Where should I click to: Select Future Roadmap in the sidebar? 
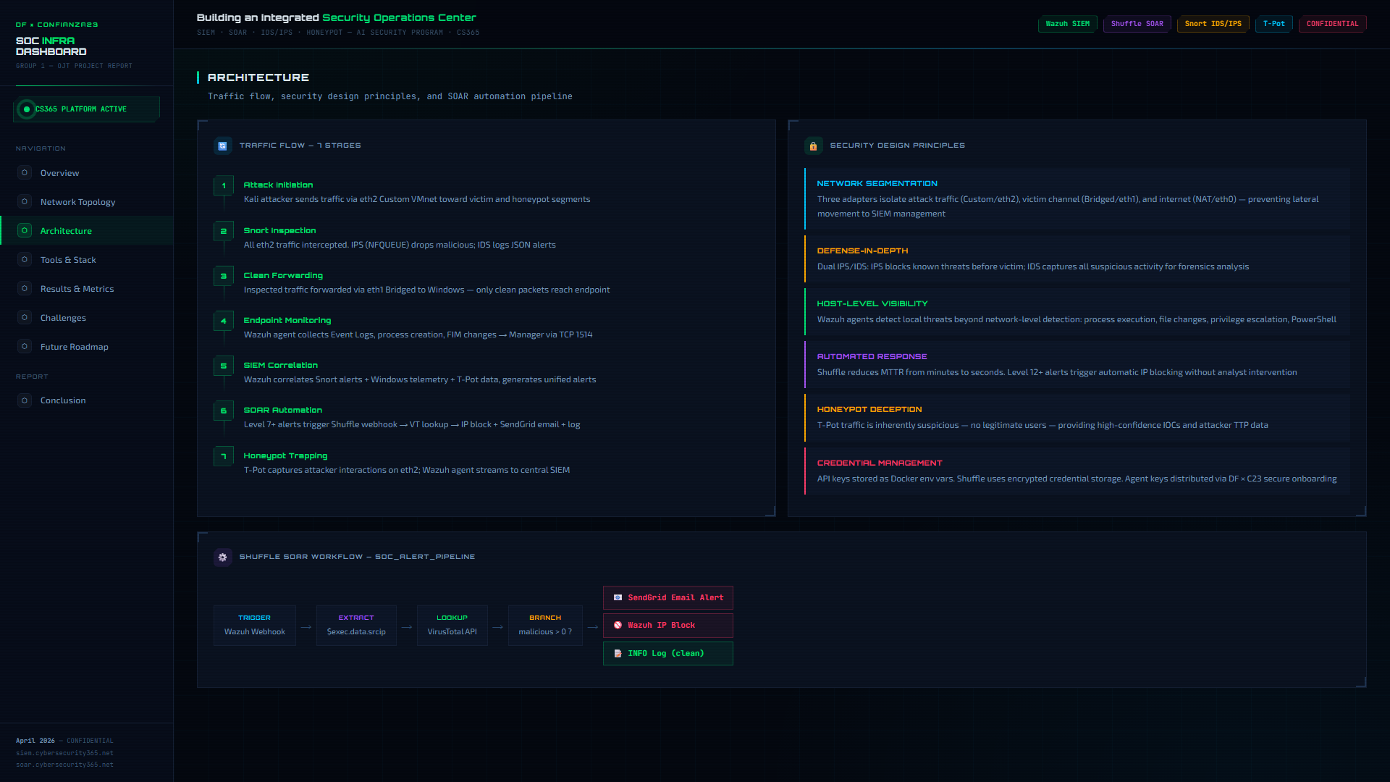(x=74, y=347)
